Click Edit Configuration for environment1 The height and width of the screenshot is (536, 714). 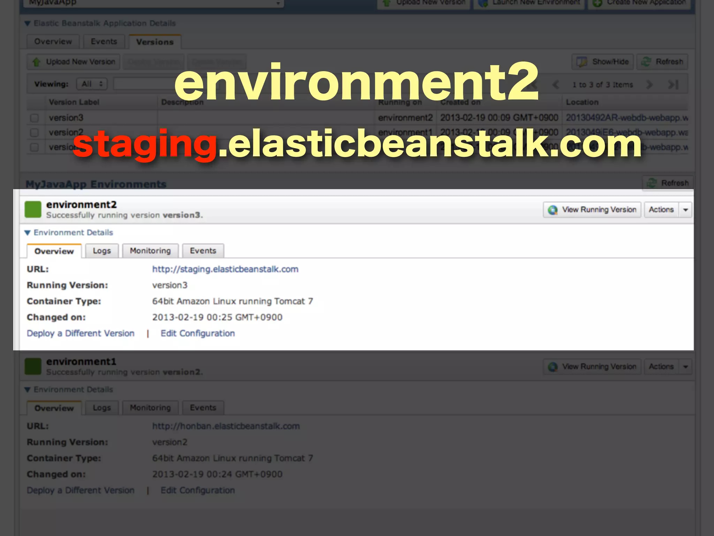[198, 490]
